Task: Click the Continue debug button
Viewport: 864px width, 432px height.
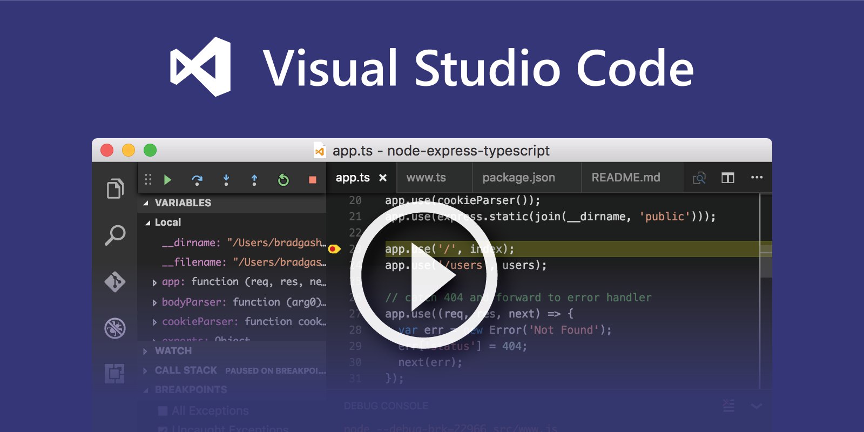Action: pyautogui.click(x=167, y=179)
